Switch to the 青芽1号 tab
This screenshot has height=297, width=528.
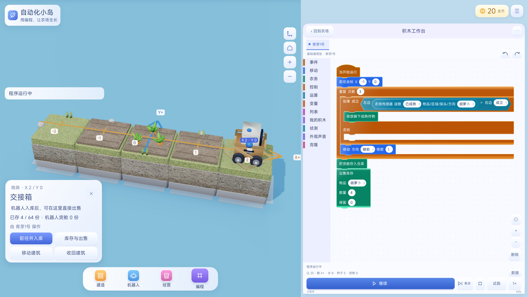coord(318,44)
